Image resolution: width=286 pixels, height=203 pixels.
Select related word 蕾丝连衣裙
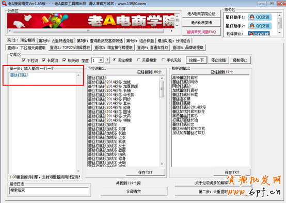[181, 99]
